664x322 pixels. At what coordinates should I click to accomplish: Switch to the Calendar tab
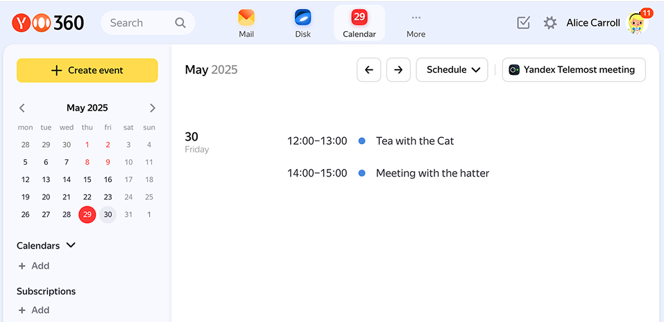pos(359,23)
